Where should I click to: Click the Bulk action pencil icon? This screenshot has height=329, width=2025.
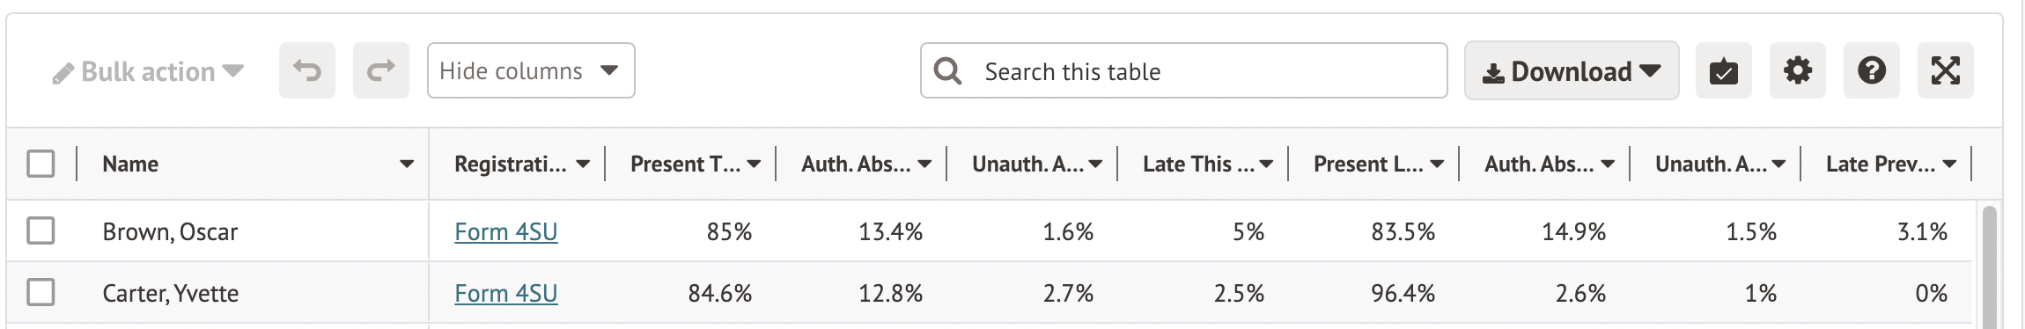point(63,73)
